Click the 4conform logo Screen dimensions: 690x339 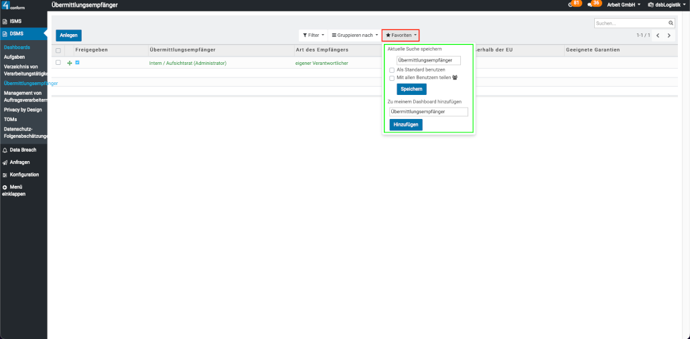(13, 5)
